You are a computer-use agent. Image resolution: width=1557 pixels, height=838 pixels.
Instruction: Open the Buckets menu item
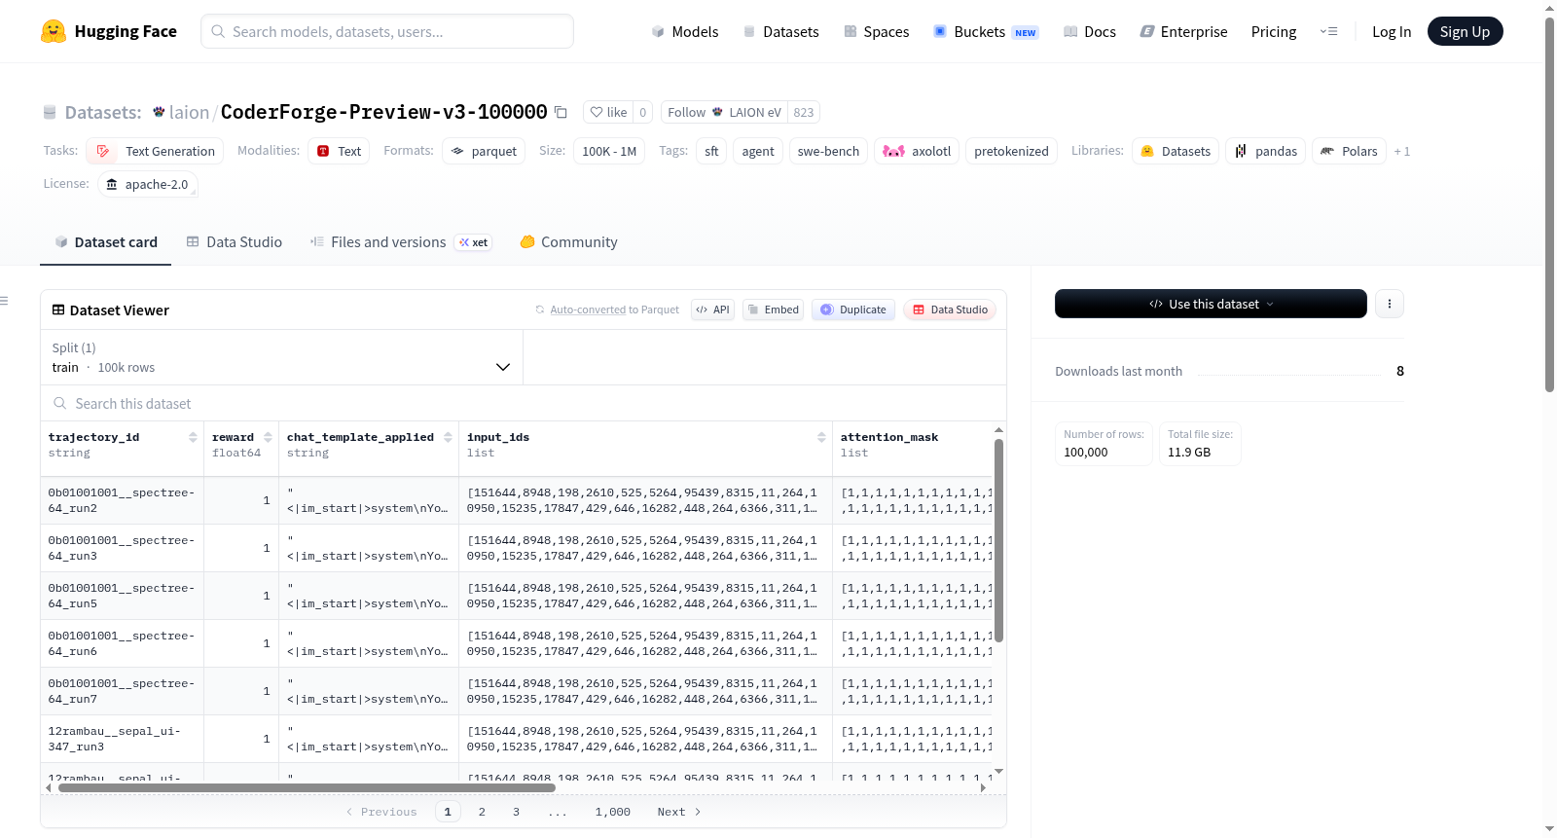coord(986,31)
